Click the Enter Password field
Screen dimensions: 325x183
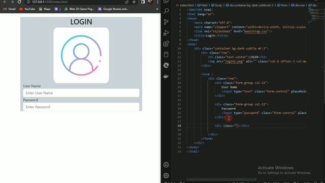coord(81,107)
